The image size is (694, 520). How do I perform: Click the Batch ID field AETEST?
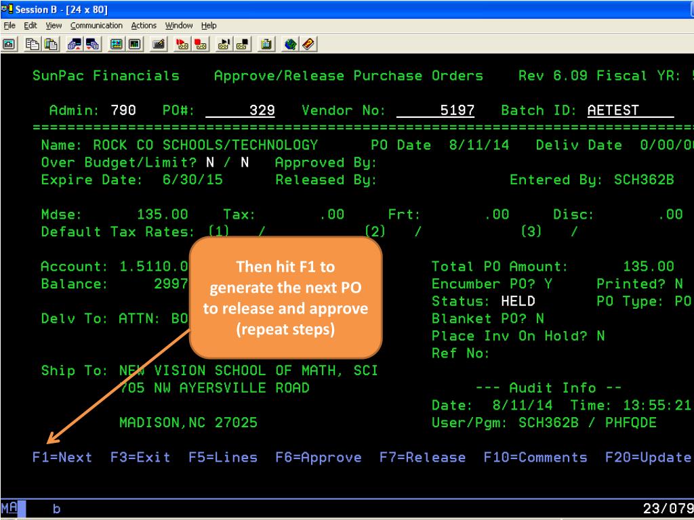(x=631, y=110)
